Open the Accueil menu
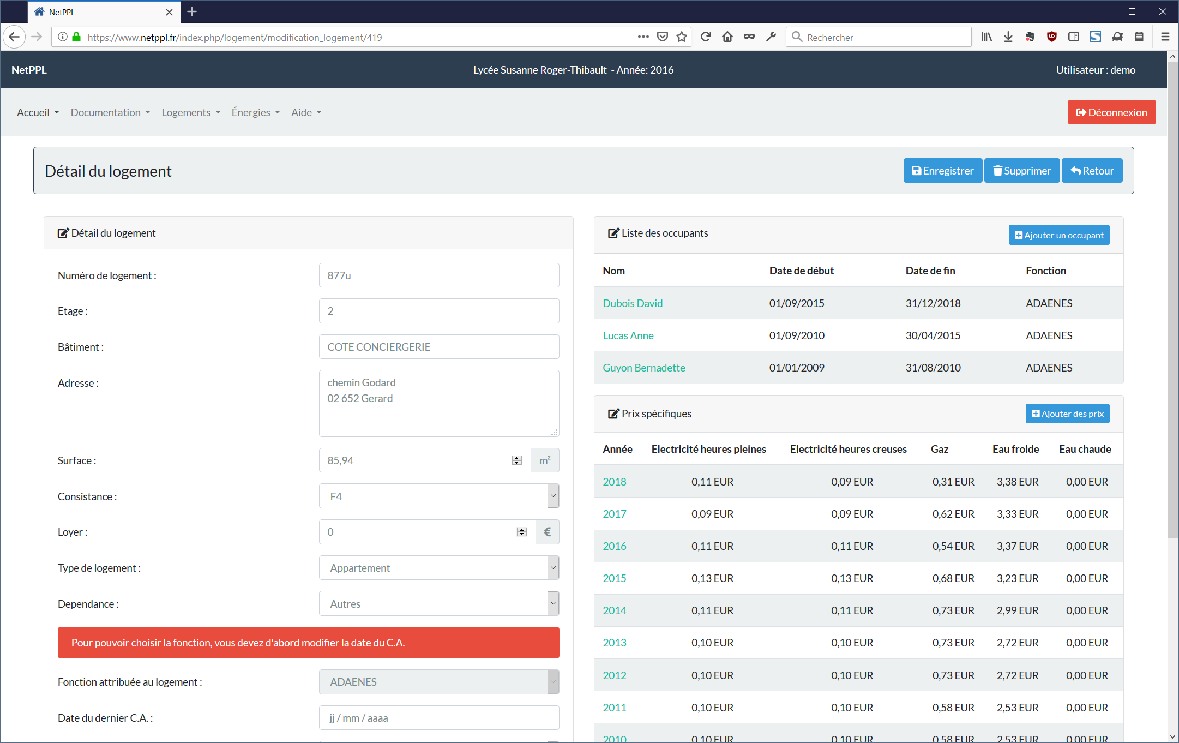This screenshot has width=1179, height=743. click(x=38, y=112)
